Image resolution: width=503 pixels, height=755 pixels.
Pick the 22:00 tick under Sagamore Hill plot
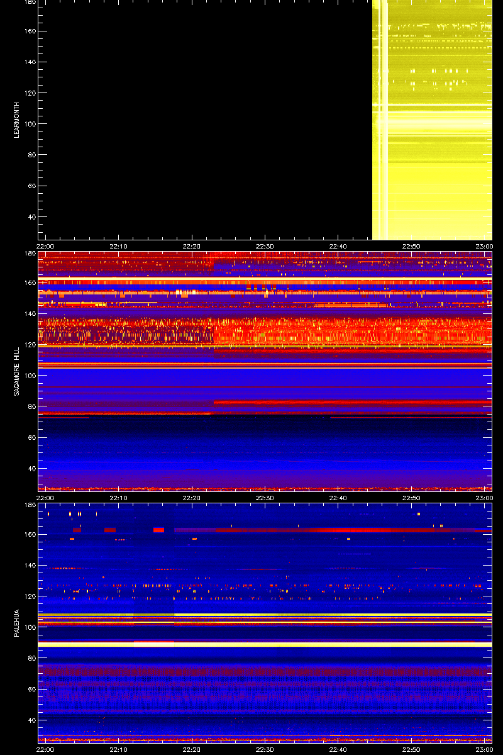(45, 498)
